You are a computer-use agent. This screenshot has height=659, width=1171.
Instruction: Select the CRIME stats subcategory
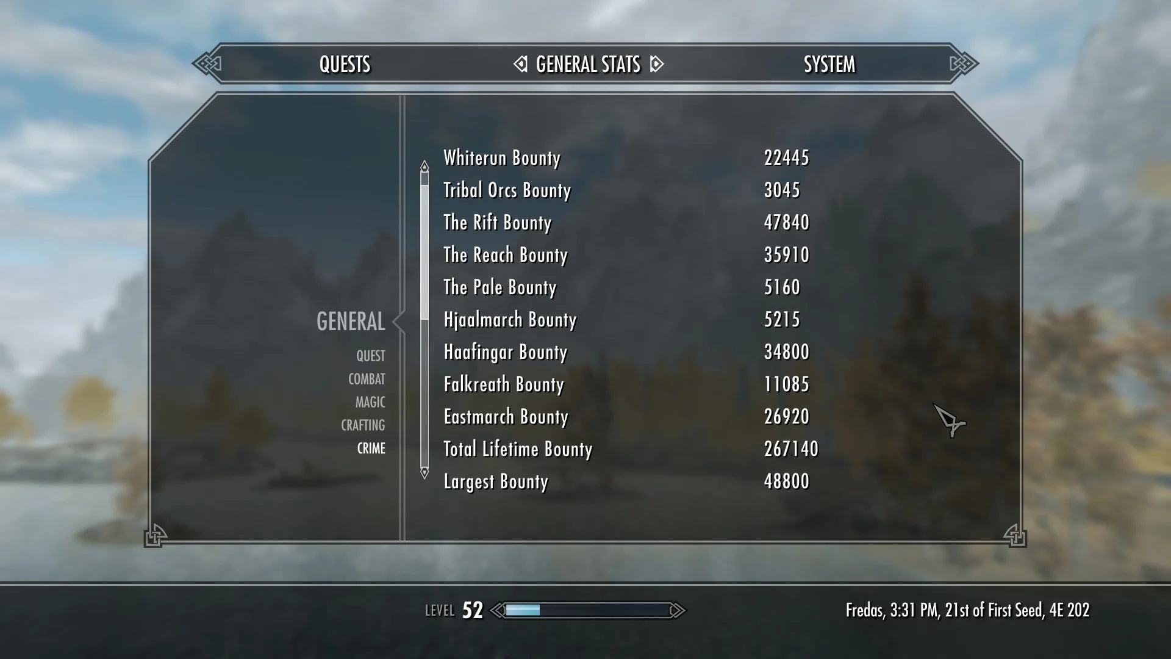[371, 447]
